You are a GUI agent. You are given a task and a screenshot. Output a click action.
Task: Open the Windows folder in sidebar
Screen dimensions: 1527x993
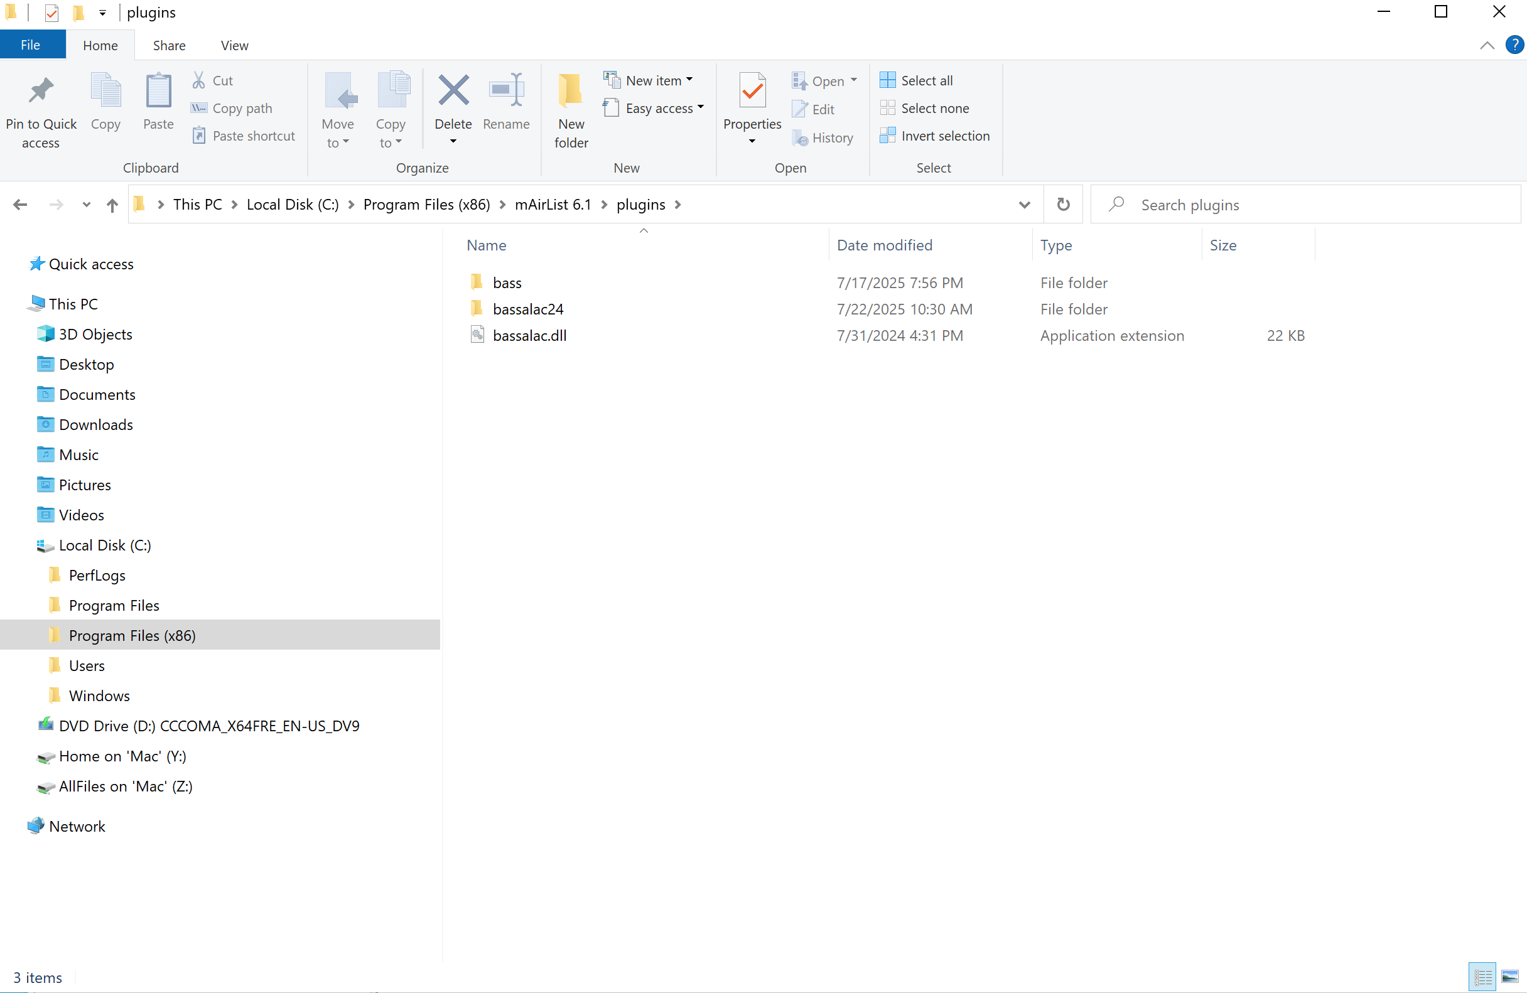99,695
